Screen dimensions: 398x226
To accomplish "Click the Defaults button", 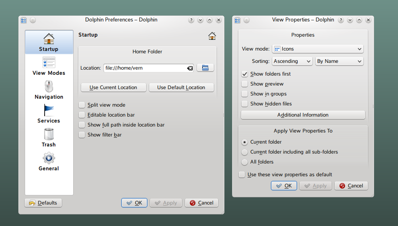I will point(43,203).
